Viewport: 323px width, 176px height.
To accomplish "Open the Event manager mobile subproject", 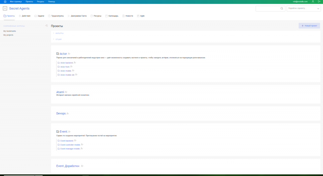I will [x=70, y=149].
